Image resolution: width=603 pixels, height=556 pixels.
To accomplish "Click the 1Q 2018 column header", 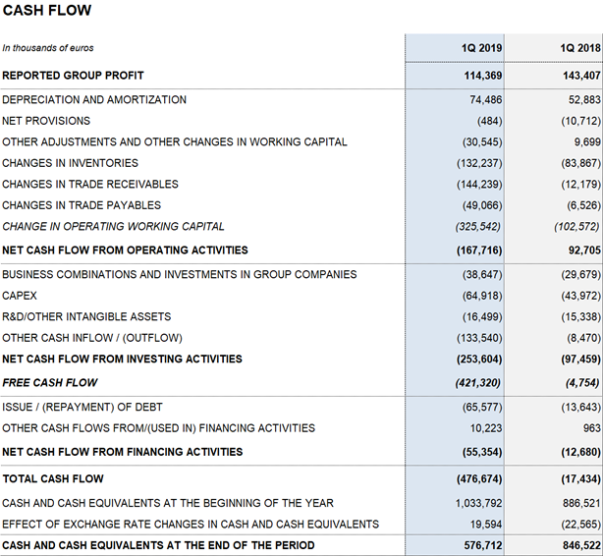I will 580,48.
